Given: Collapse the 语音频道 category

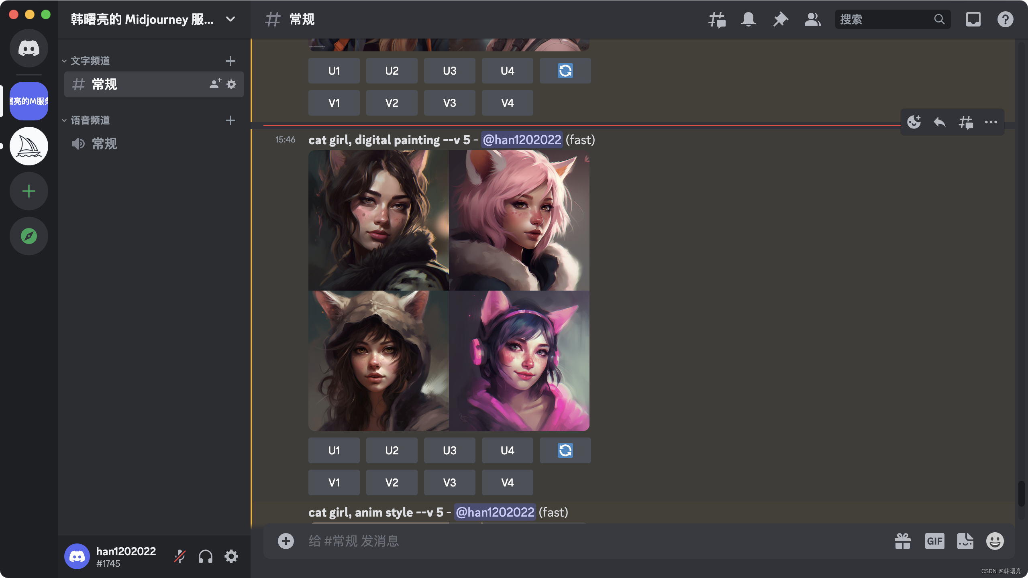Looking at the screenshot, I should tap(90, 120).
